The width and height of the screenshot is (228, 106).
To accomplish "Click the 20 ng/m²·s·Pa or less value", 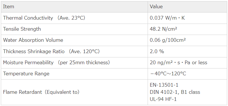I will [x=178, y=63].
